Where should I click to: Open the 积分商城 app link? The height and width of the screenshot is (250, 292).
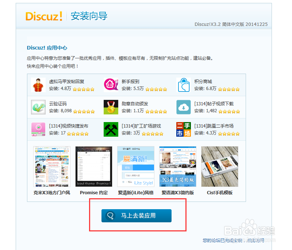pos(203,82)
